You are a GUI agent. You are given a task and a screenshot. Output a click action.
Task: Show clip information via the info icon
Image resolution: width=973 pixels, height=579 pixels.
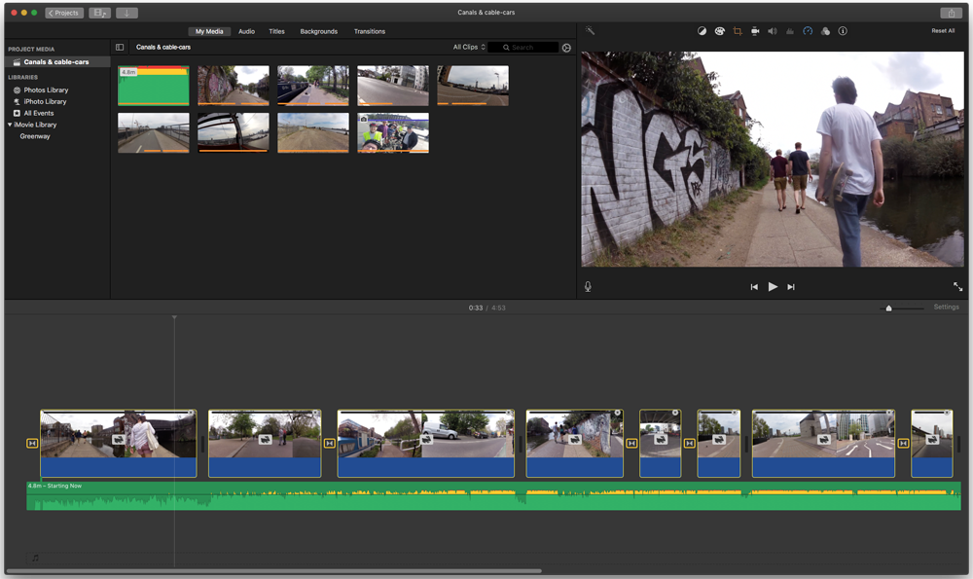[x=843, y=31]
